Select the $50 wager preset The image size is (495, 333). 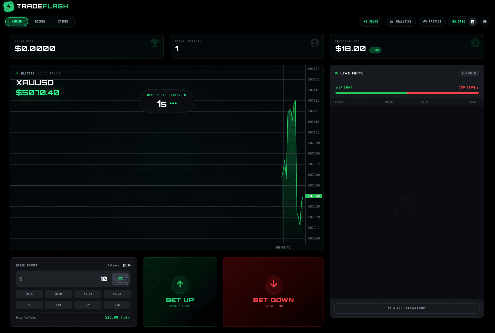[117, 305]
